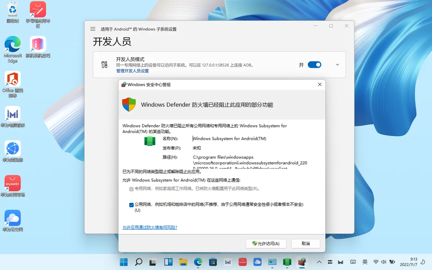
Task: Click the 取消 button in firewall dialog
Action: click(x=306, y=243)
